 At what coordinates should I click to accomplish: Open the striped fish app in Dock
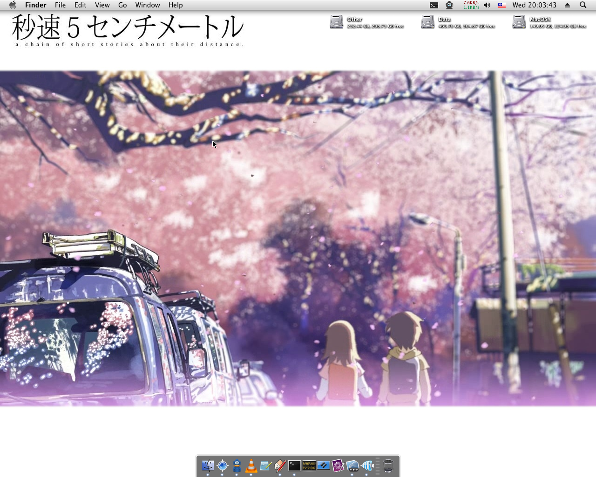click(x=367, y=465)
